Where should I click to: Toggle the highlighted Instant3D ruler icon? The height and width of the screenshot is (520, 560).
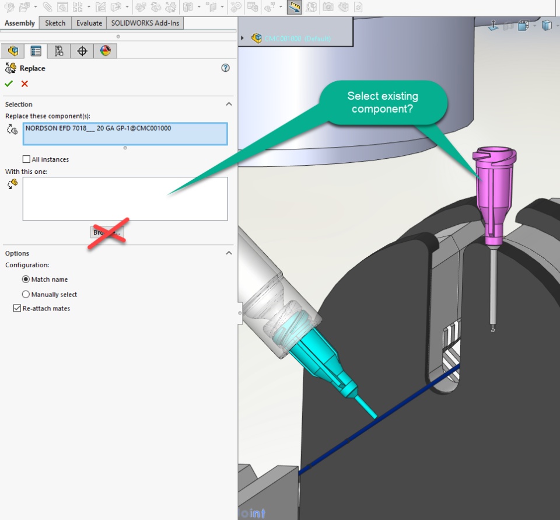294,7
